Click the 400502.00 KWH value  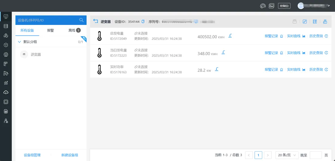pyautogui.click(x=211, y=37)
